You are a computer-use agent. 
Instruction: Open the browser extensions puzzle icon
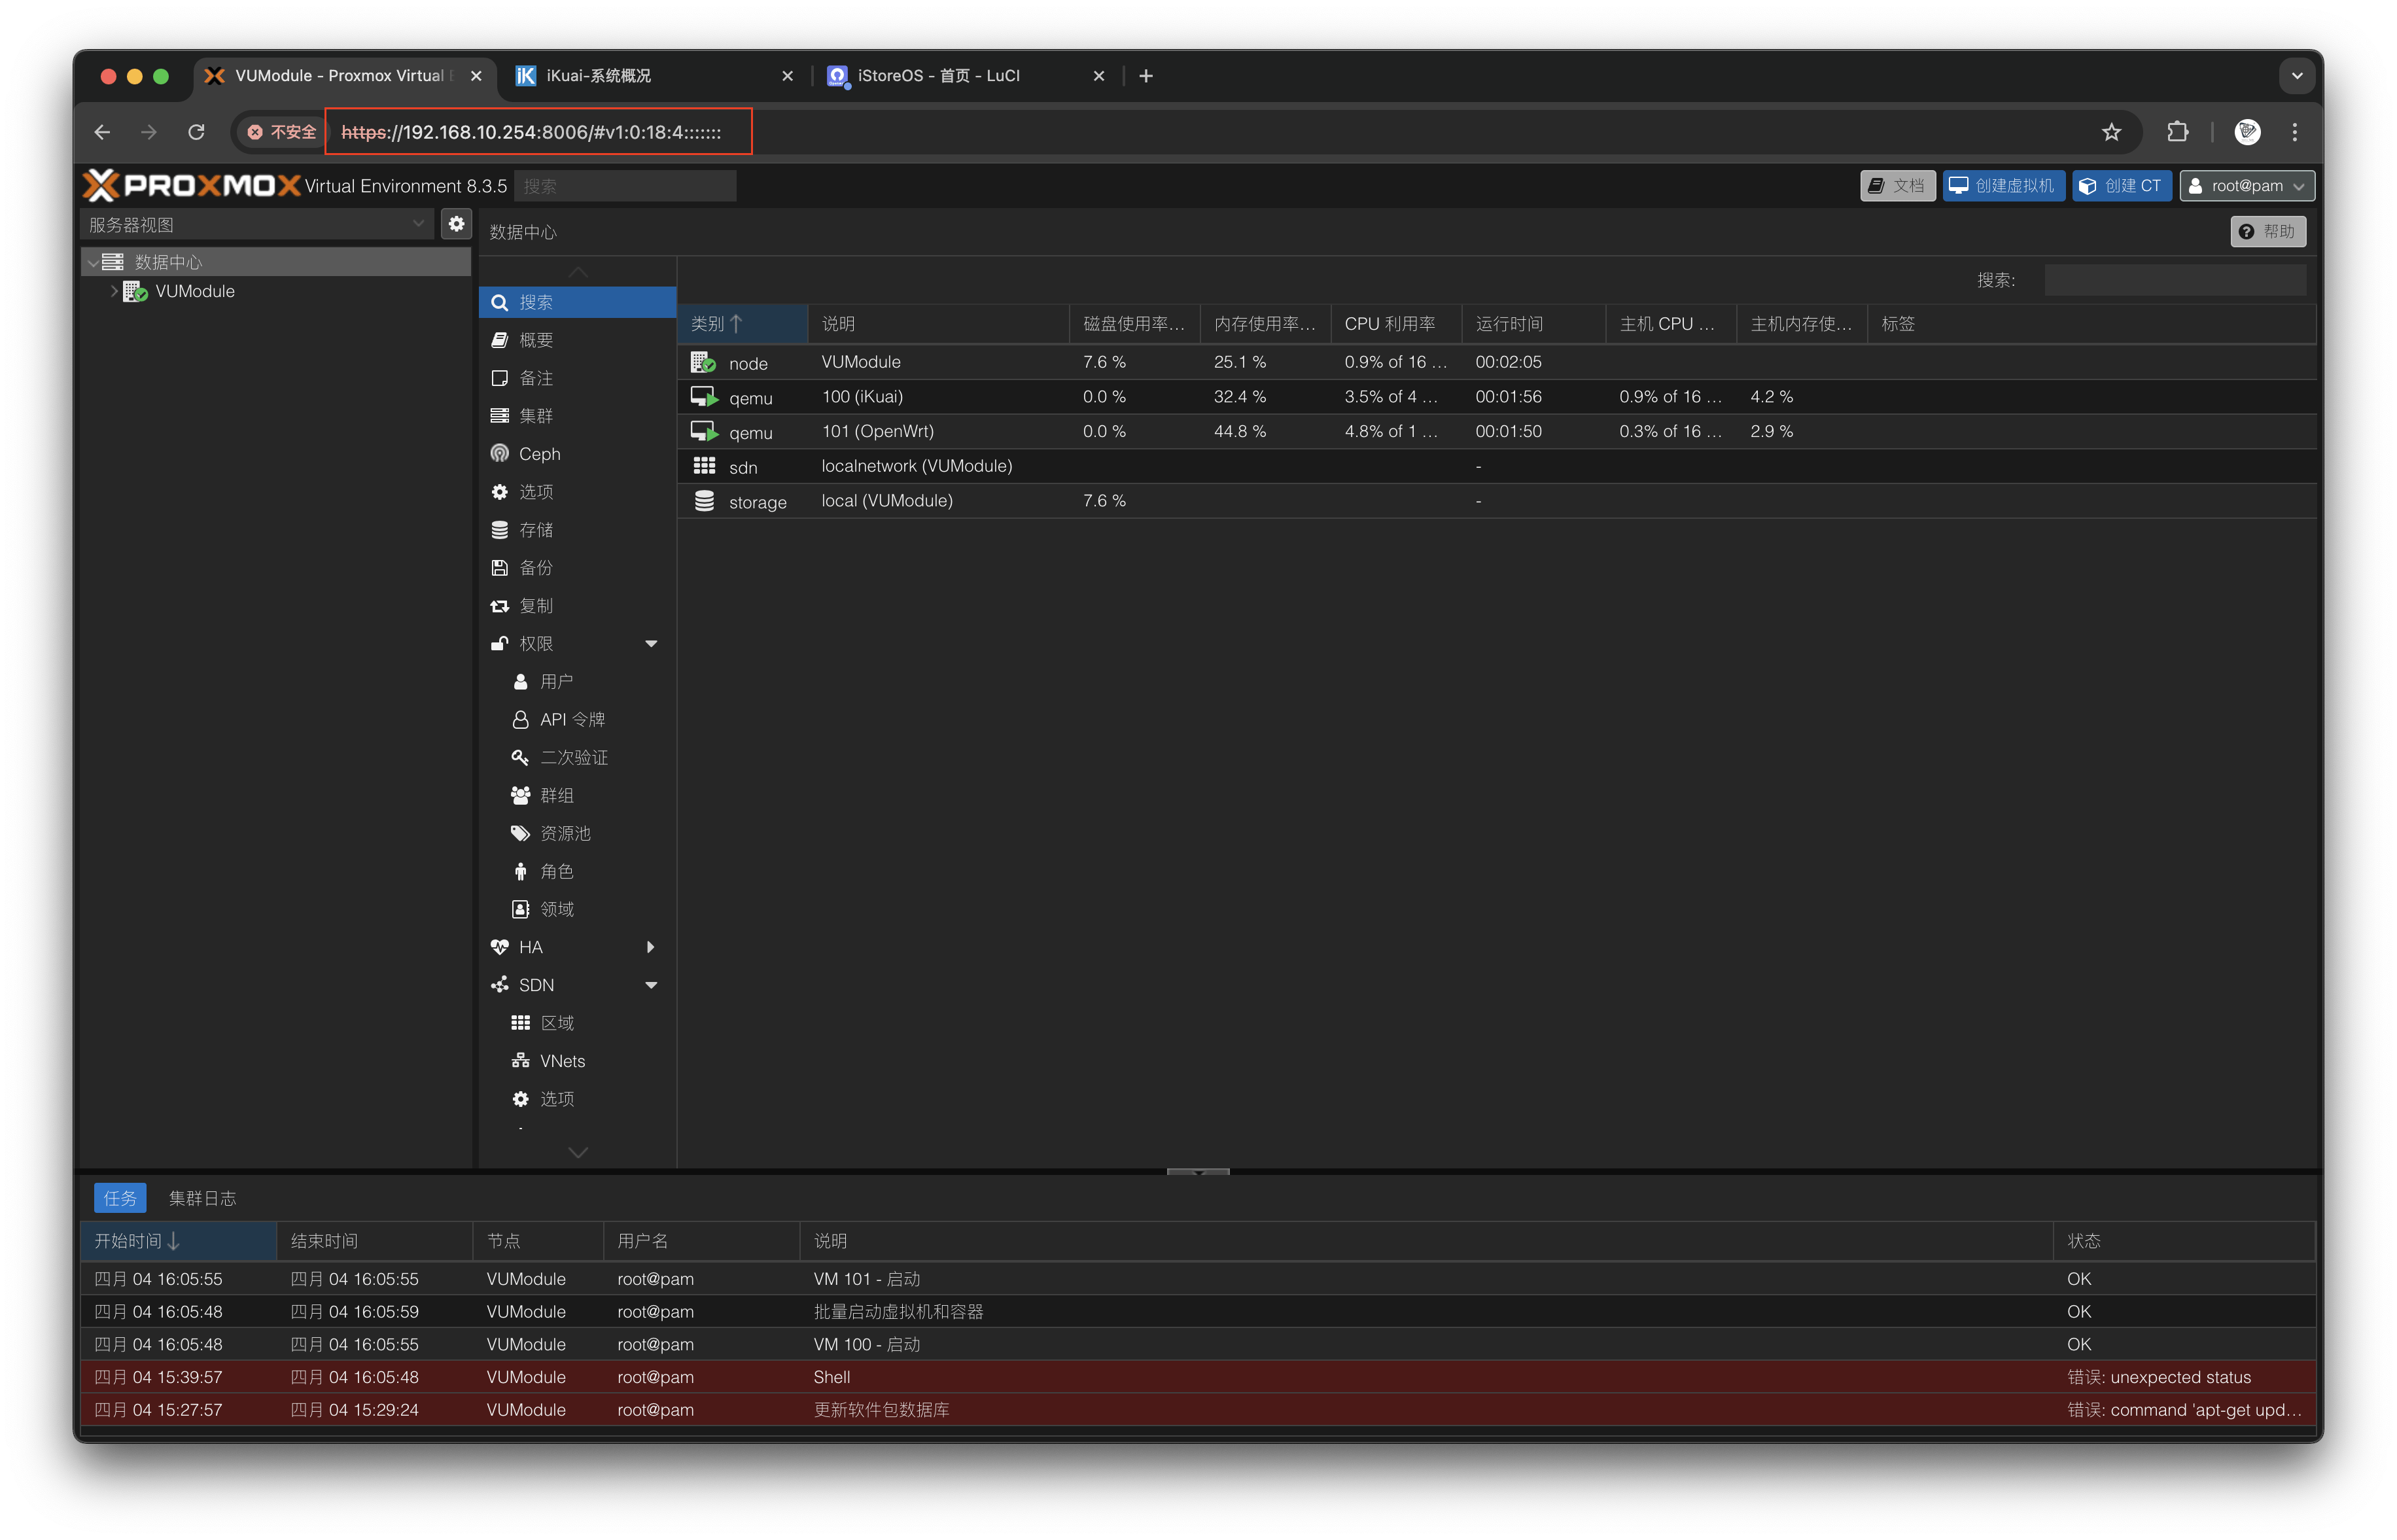[x=2177, y=132]
